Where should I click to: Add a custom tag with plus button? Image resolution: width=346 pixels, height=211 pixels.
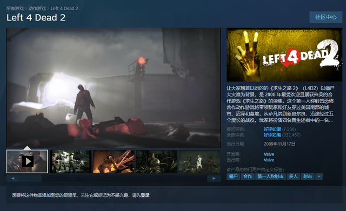pyautogui.click(x=319, y=176)
